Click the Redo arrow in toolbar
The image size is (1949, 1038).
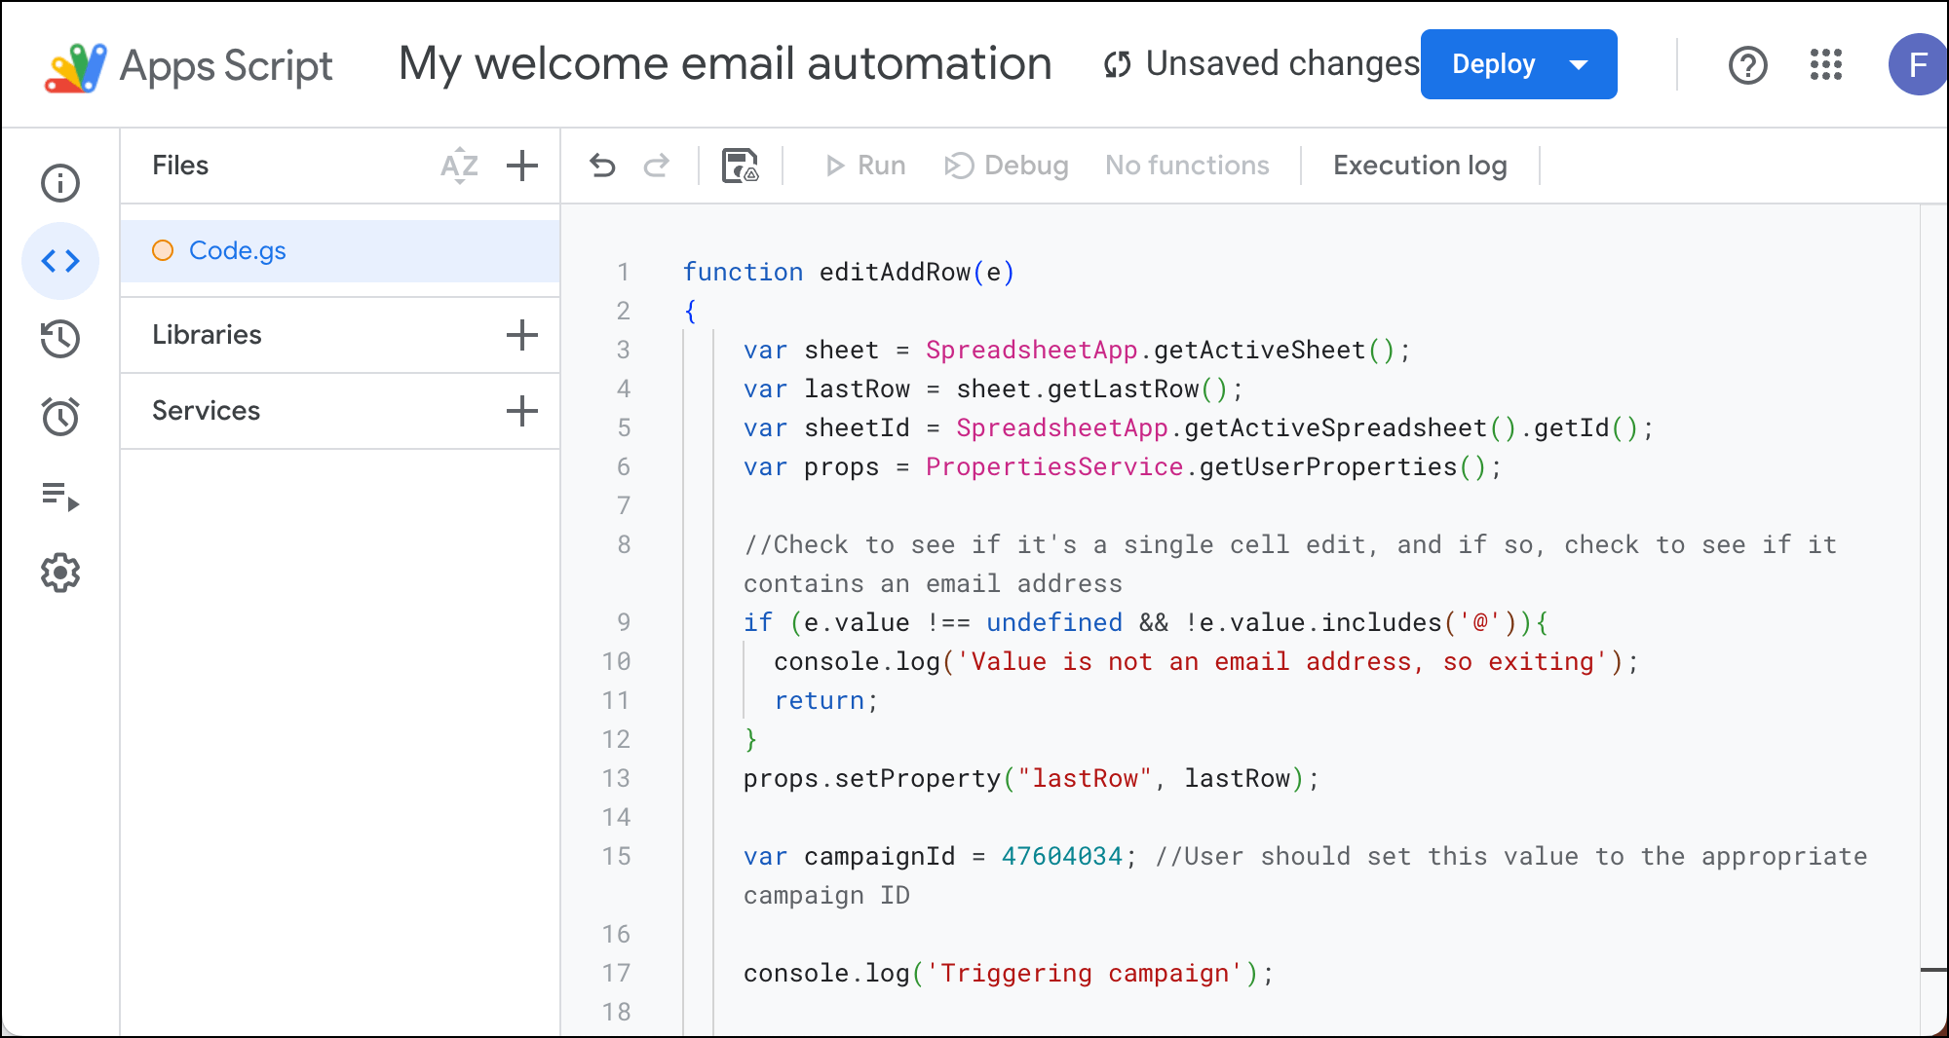657,166
